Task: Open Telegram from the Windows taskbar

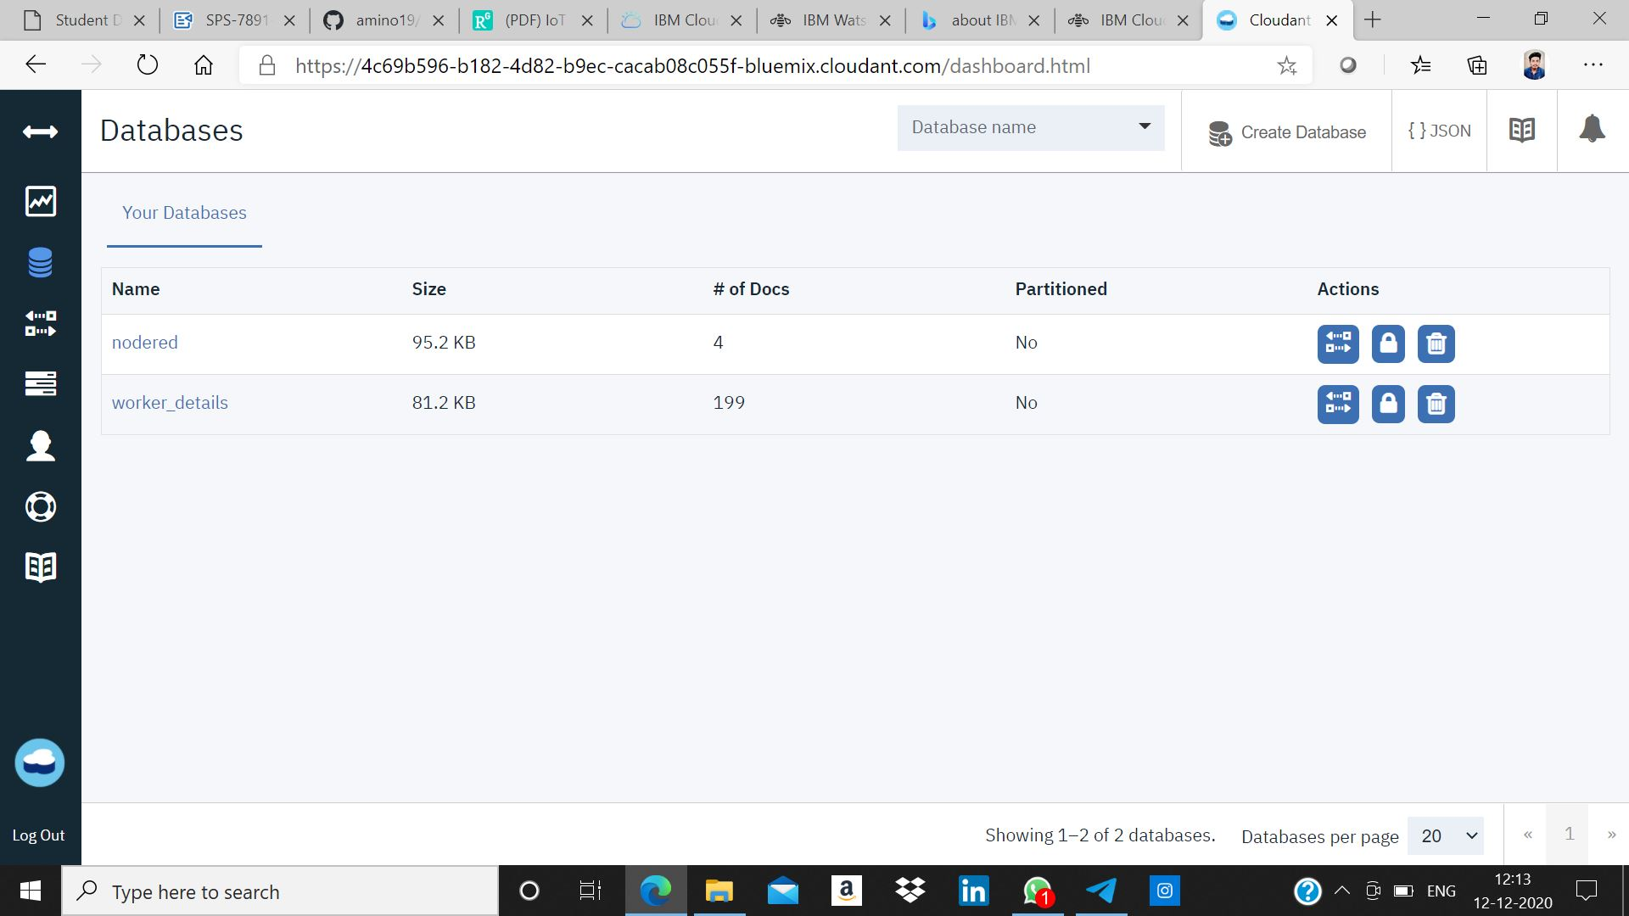Action: (1100, 891)
